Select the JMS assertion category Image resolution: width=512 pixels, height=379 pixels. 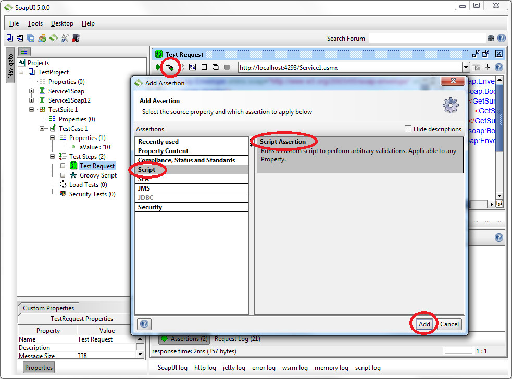tap(192, 188)
